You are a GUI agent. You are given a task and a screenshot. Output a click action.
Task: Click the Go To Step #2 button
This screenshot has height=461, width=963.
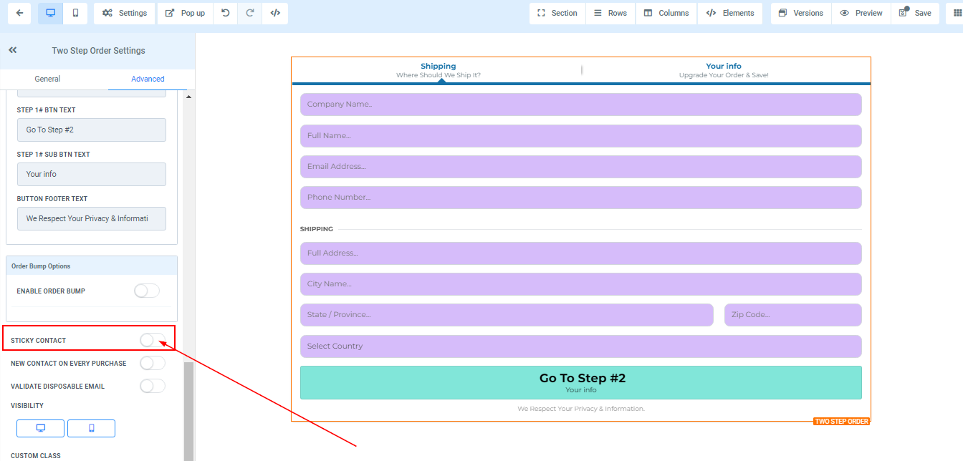coord(580,382)
